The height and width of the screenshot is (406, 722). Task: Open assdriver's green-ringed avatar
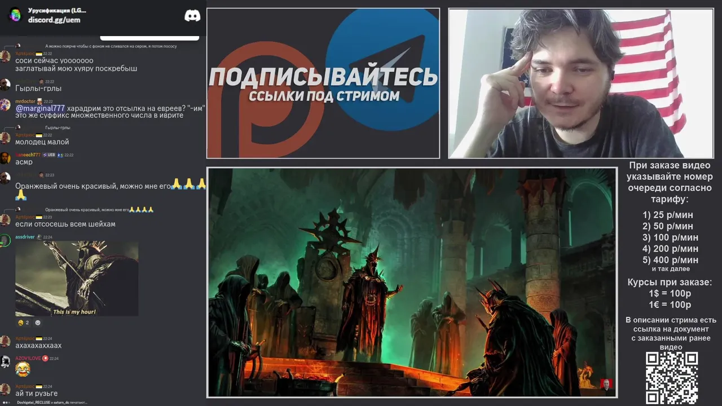coord(5,241)
